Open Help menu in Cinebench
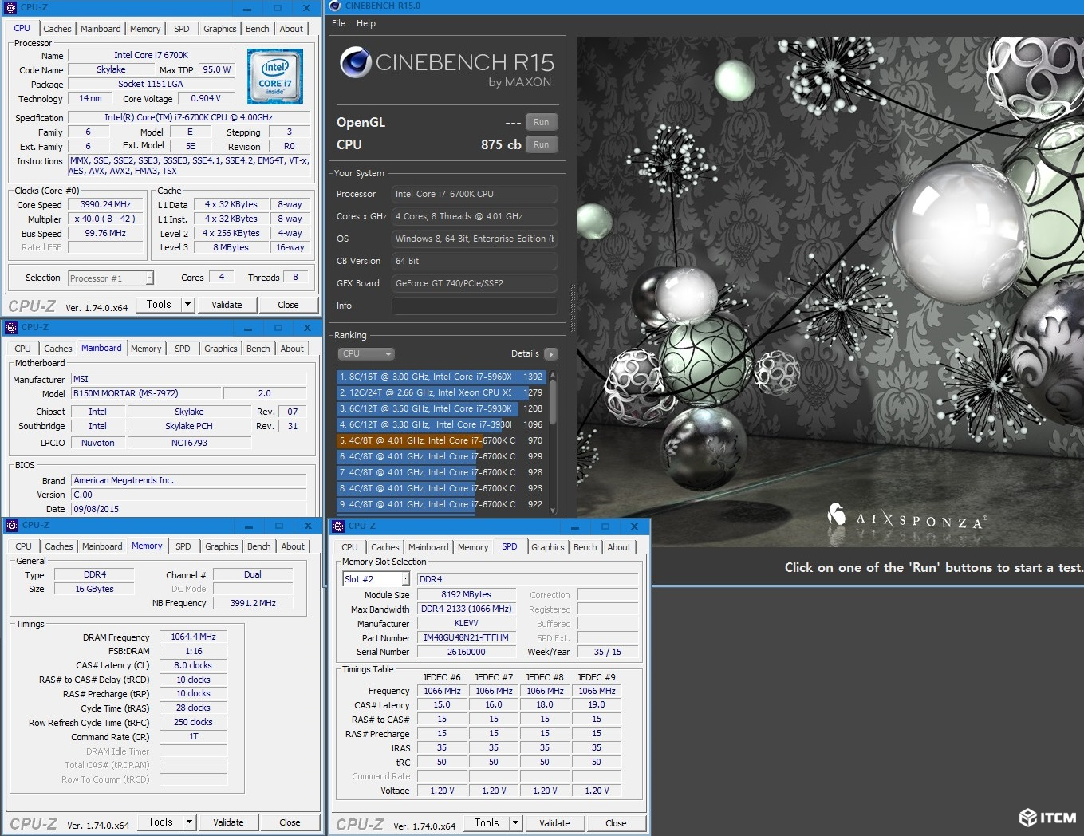The width and height of the screenshot is (1084, 836). [366, 23]
